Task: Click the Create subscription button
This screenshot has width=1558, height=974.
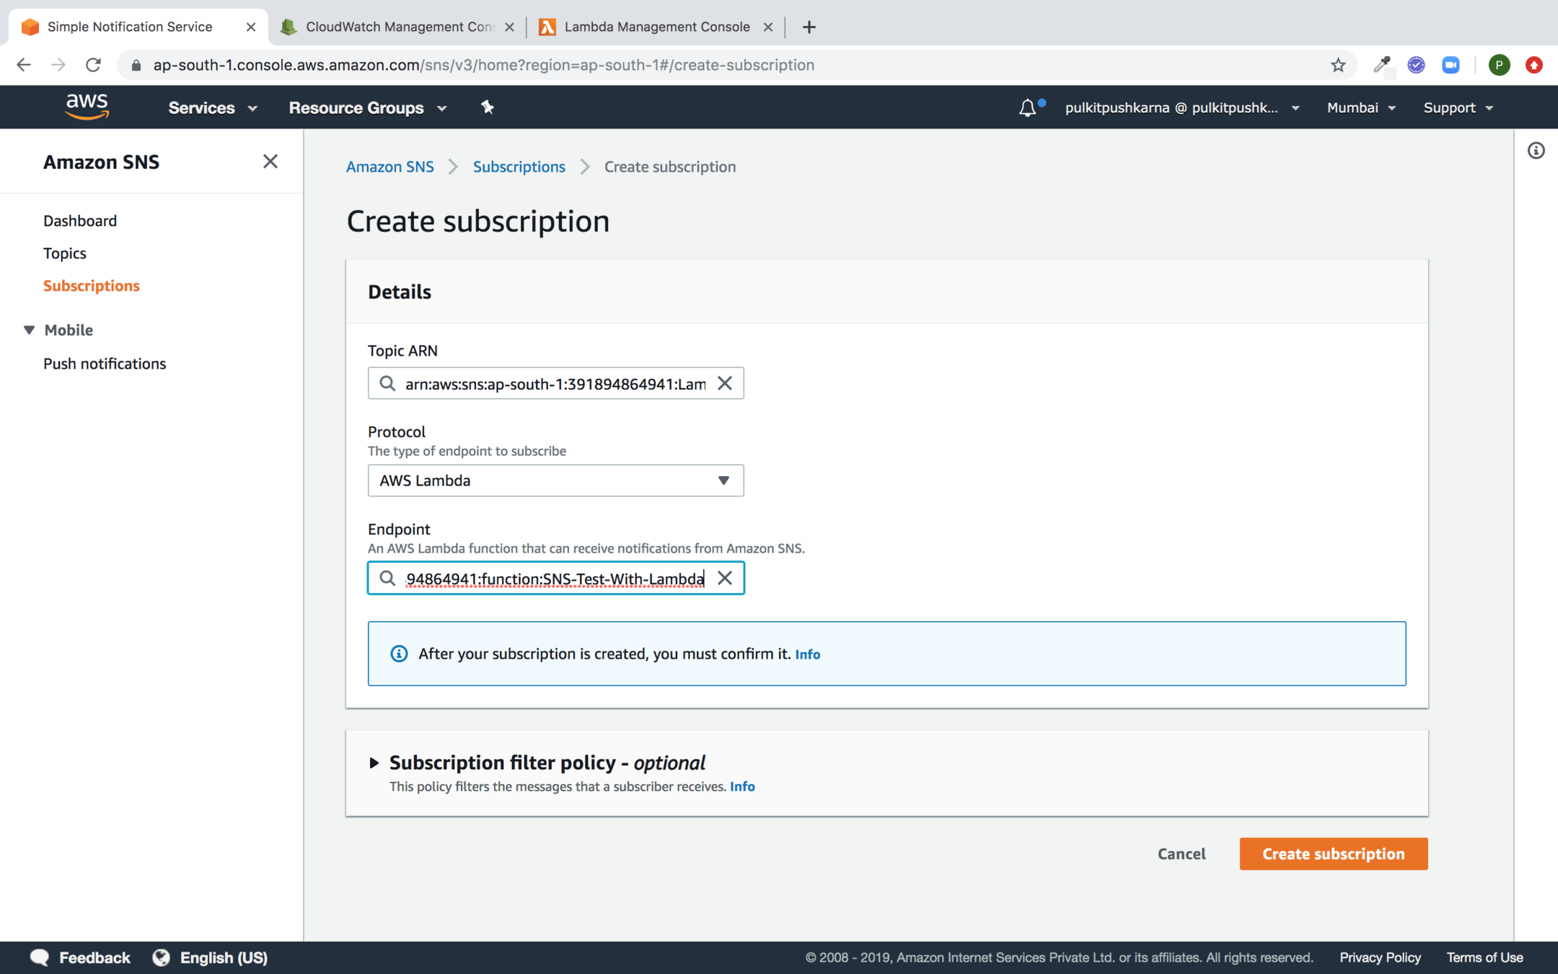Action: (1333, 854)
